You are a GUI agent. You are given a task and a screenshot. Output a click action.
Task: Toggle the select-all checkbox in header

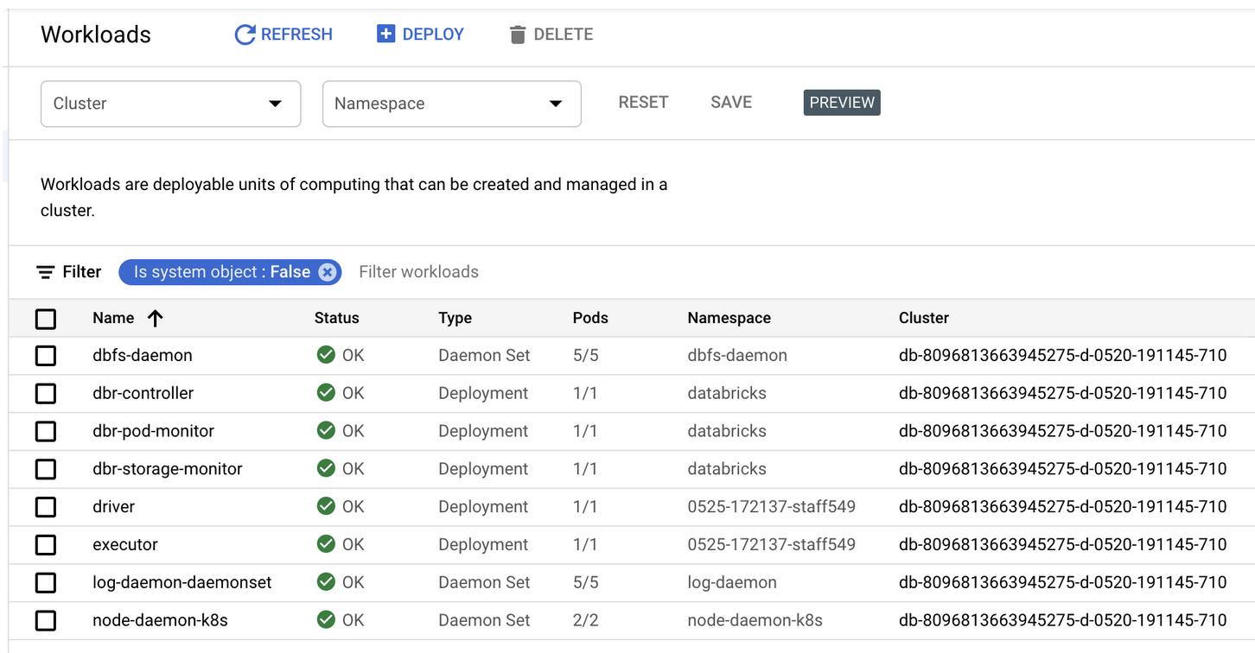(46, 320)
